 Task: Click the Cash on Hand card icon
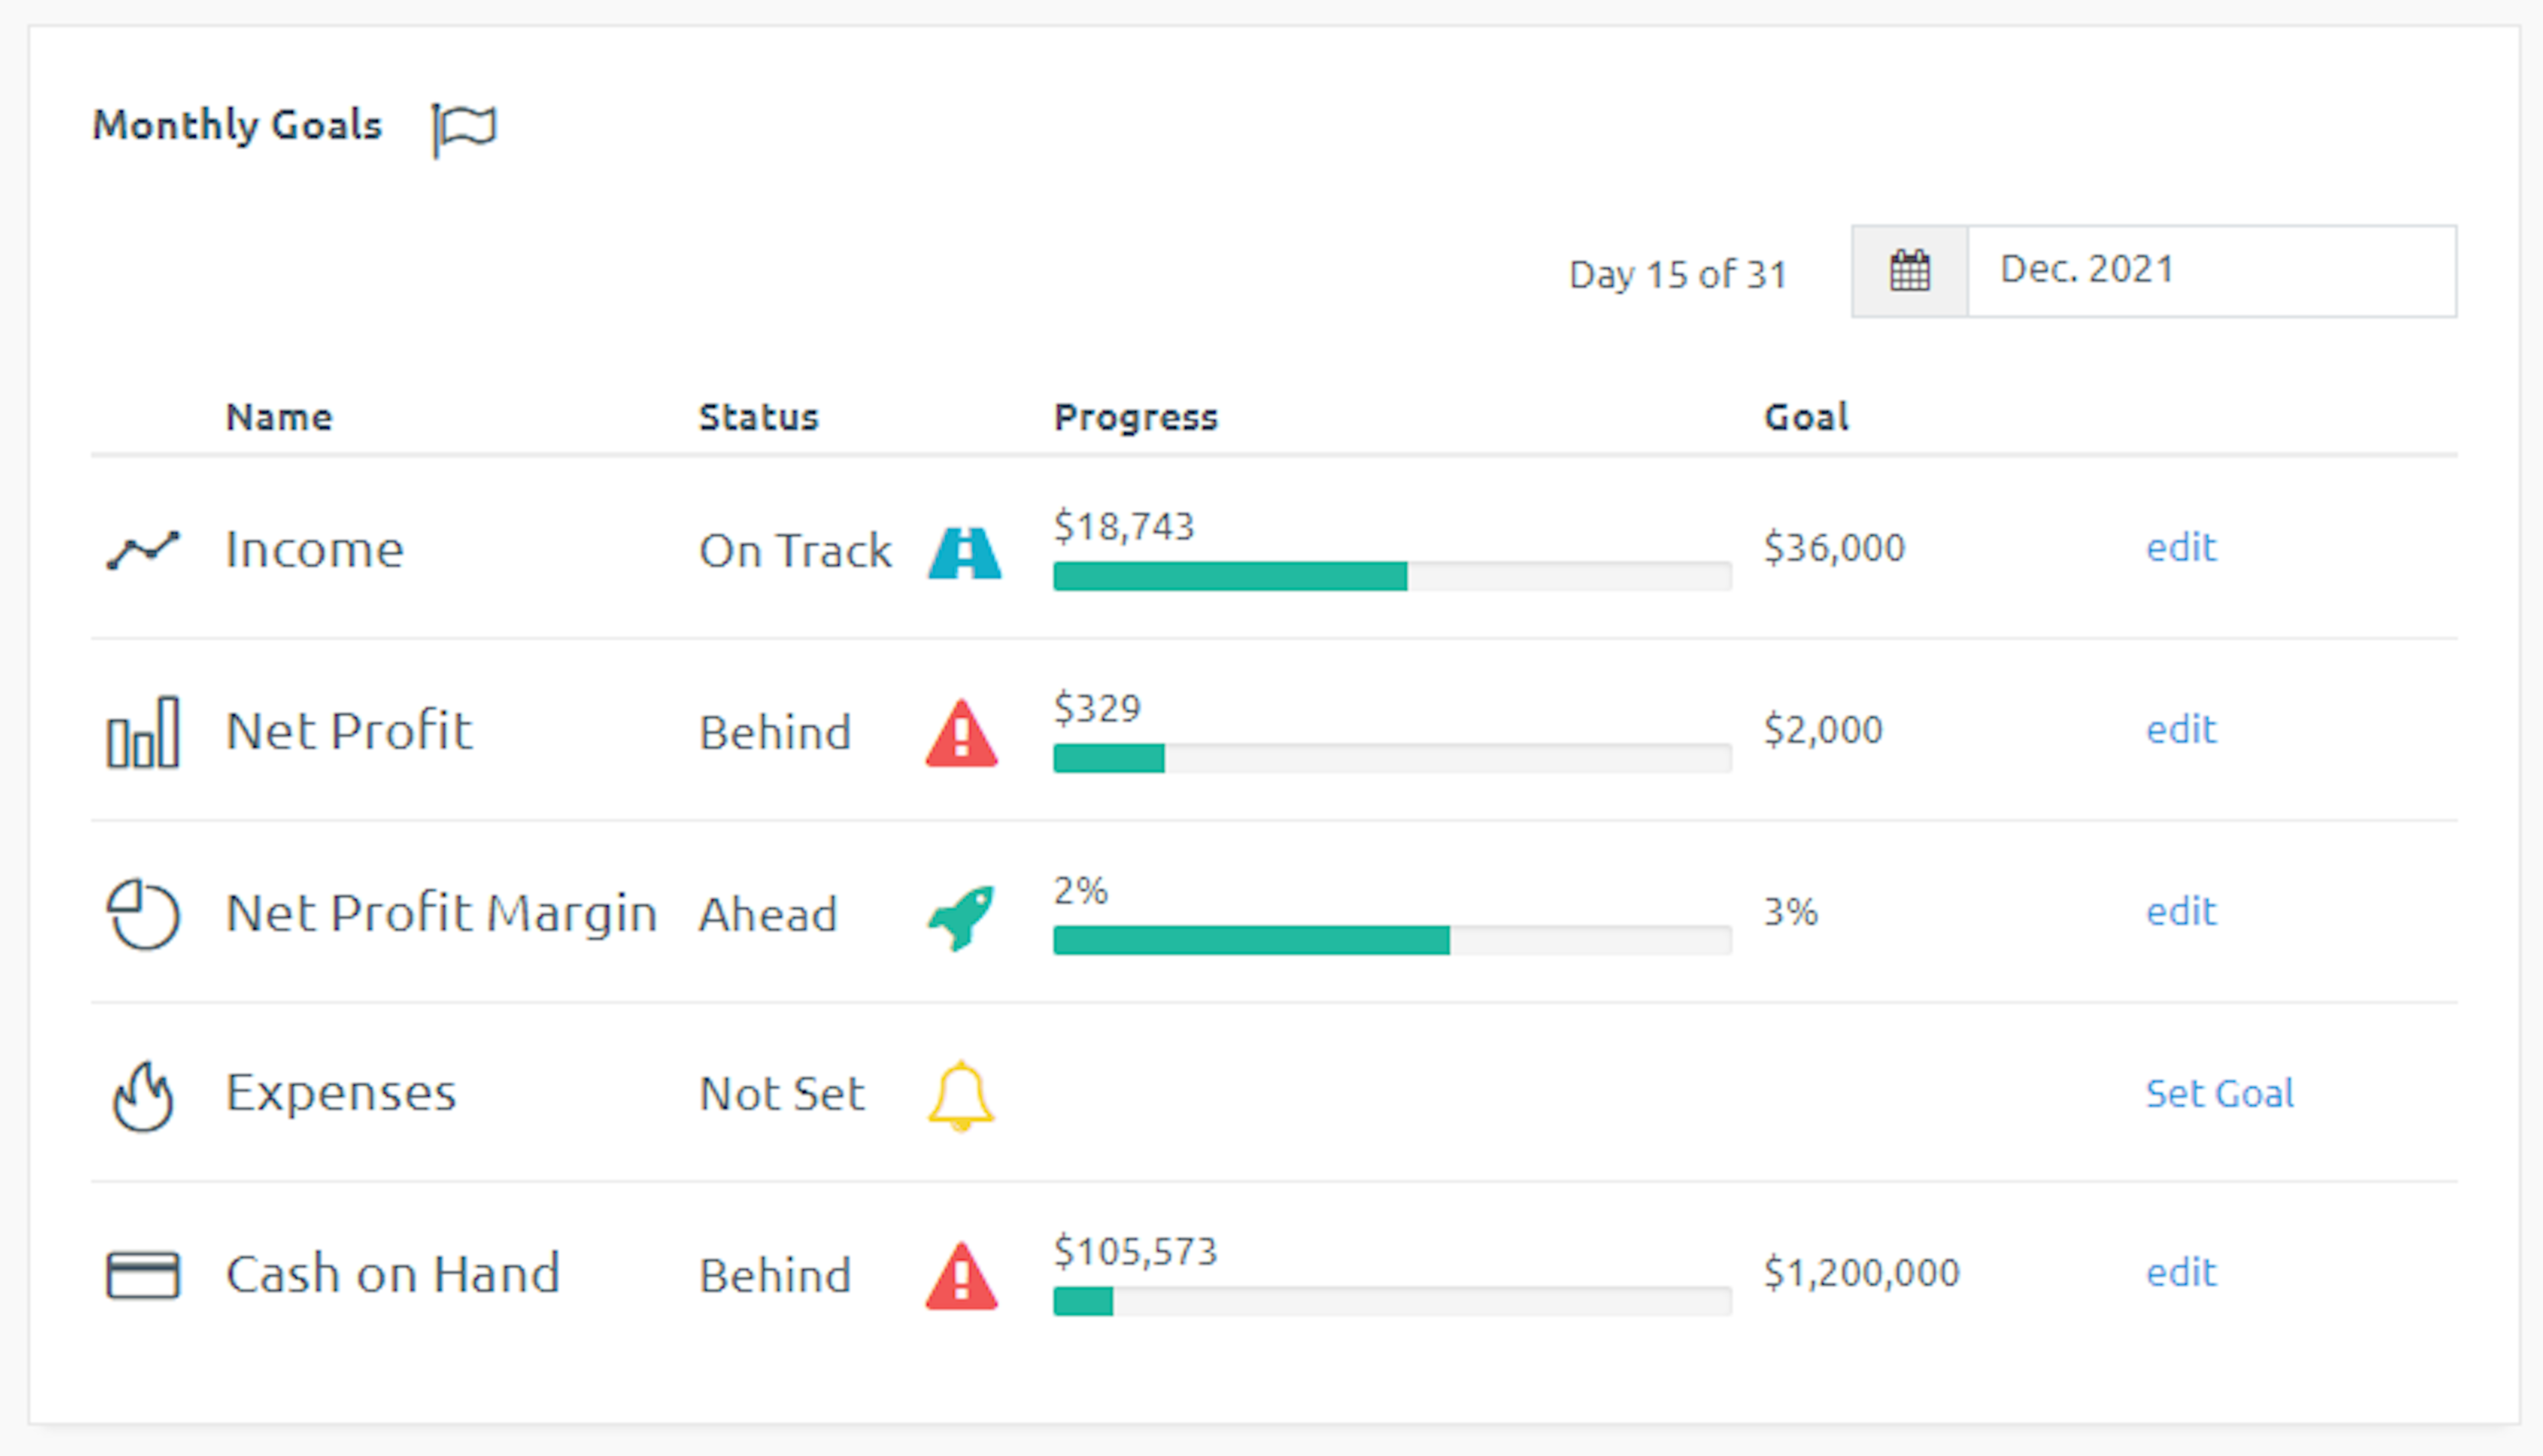tap(143, 1275)
